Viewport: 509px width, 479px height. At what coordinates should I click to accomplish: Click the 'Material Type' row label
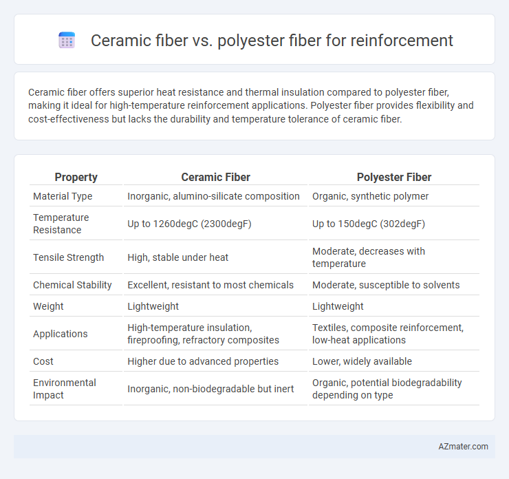pyautogui.click(x=63, y=196)
